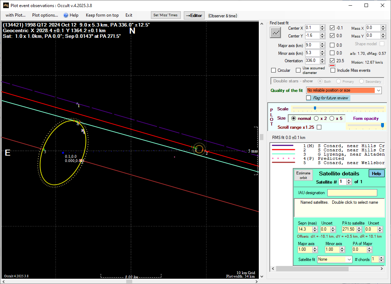The image size is (391, 284).
Task: Adjust the Form opacity slider
Action: click(382, 125)
